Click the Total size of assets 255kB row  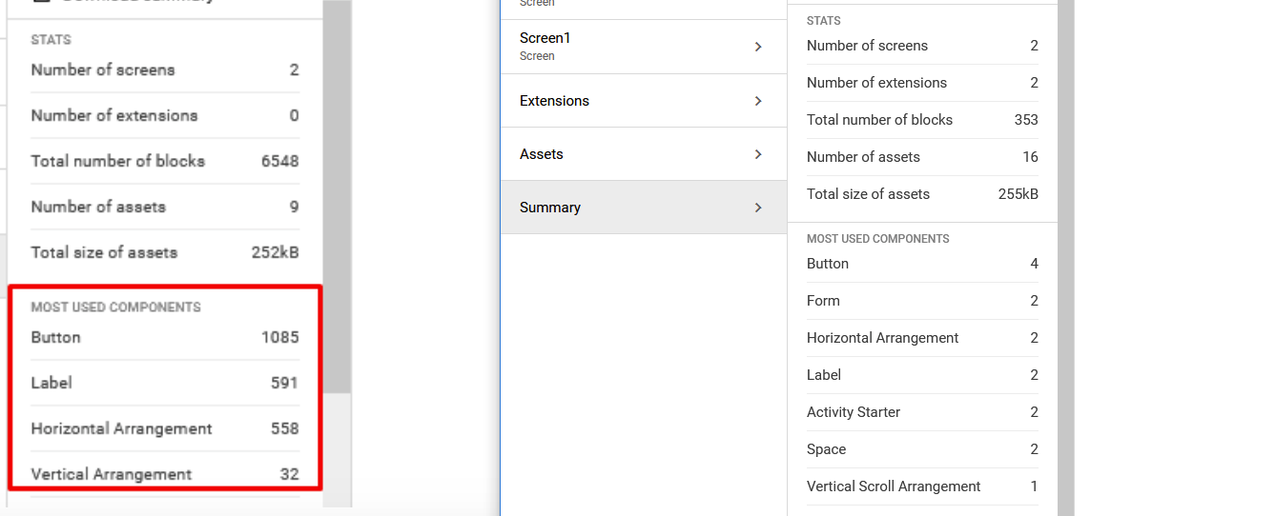coord(921,194)
